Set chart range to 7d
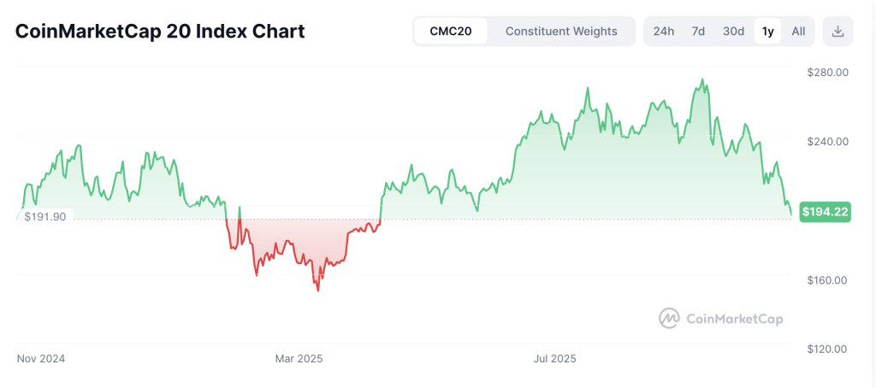This screenshot has height=388, width=876. [x=698, y=32]
